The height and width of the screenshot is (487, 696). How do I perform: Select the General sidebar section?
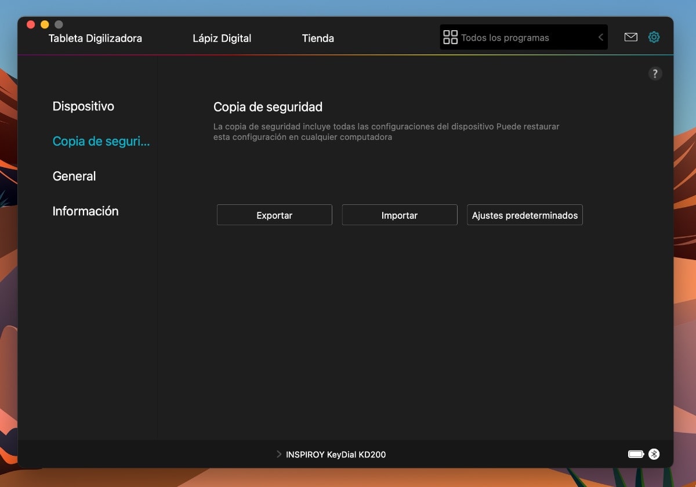click(x=74, y=176)
